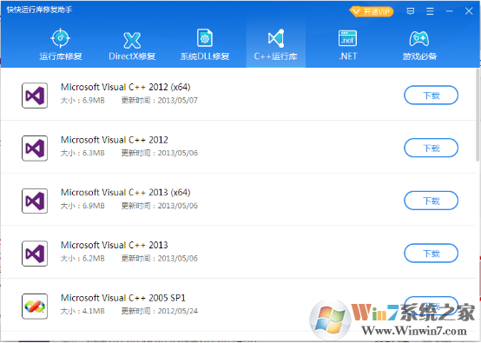
Task: Click size label 大小：4.1MB
Action: tap(82, 311)
